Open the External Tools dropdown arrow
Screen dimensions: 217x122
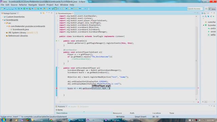(x=33, y=9)
